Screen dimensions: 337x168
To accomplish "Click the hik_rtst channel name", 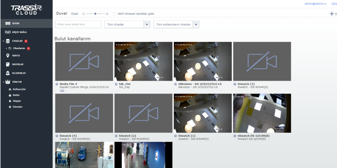I will point(125,84).
